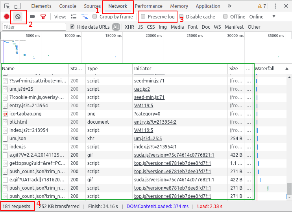Open the seed-min.js:71 initiator link
292x212 pixels.
point(149,80)
